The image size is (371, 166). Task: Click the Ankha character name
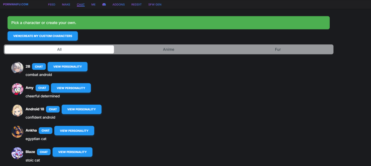pyautogui.click(x=31, y=130)
